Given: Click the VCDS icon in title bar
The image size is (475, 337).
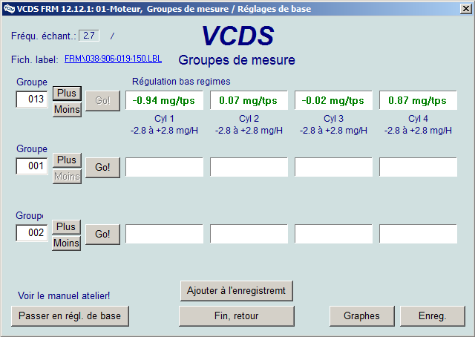Looking at the screenshot, I should tap(9, 9).
